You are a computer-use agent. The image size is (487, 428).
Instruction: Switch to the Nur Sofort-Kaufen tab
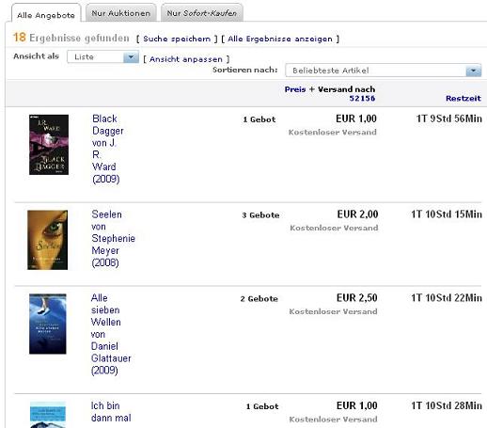[202, 13]
